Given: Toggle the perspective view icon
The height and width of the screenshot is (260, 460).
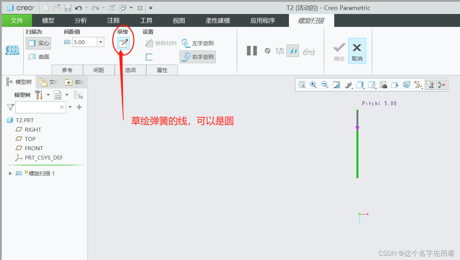Looking at the screenshot, I should [406, 85].
